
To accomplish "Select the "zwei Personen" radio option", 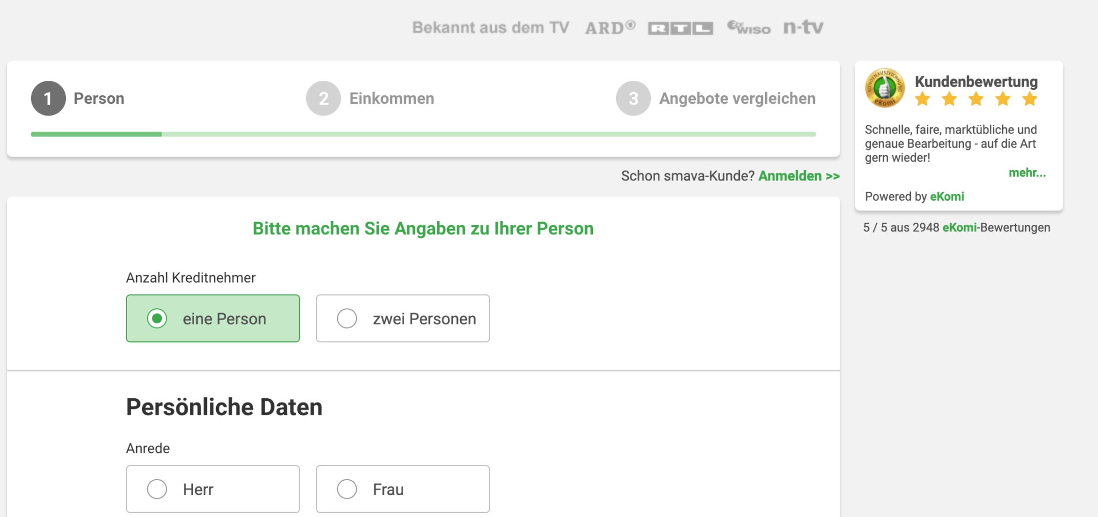I will tap(347, 318).
